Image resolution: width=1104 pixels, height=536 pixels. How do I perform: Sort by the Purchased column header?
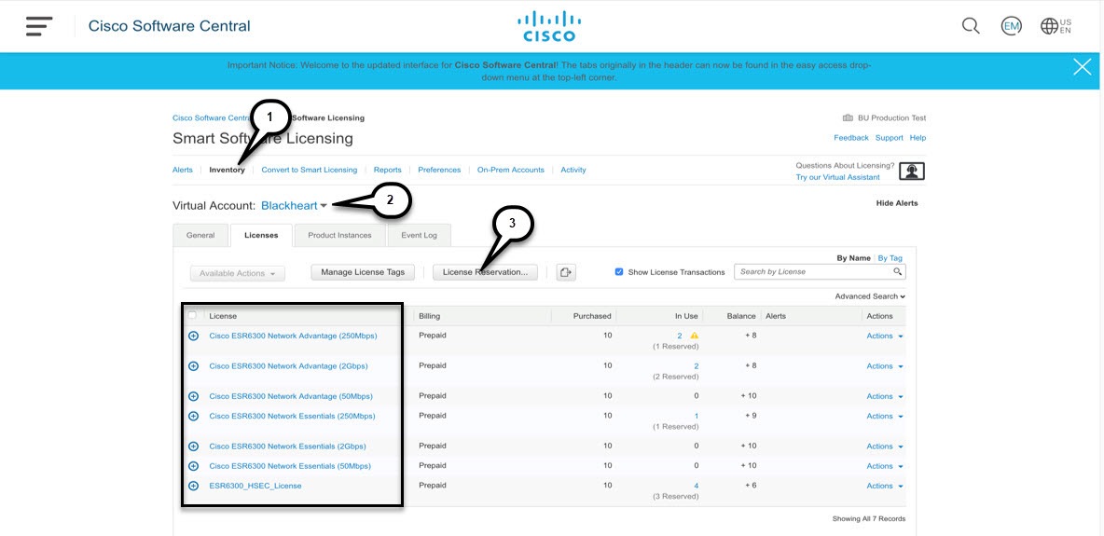[592, 316]
